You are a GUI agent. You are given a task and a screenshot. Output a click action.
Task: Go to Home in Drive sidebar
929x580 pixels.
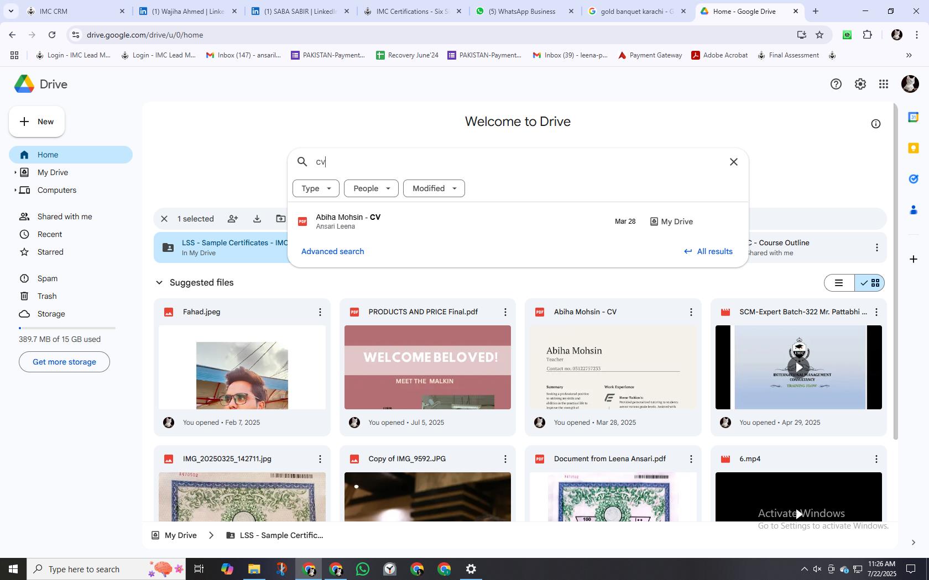pos(71,155)
